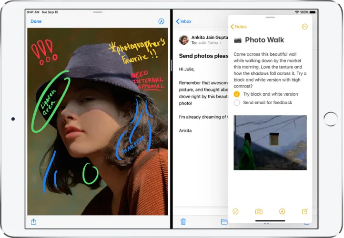Tap Done in the photo markup view
This screenshot has height=238, width=344.
(x=36, y=21)
